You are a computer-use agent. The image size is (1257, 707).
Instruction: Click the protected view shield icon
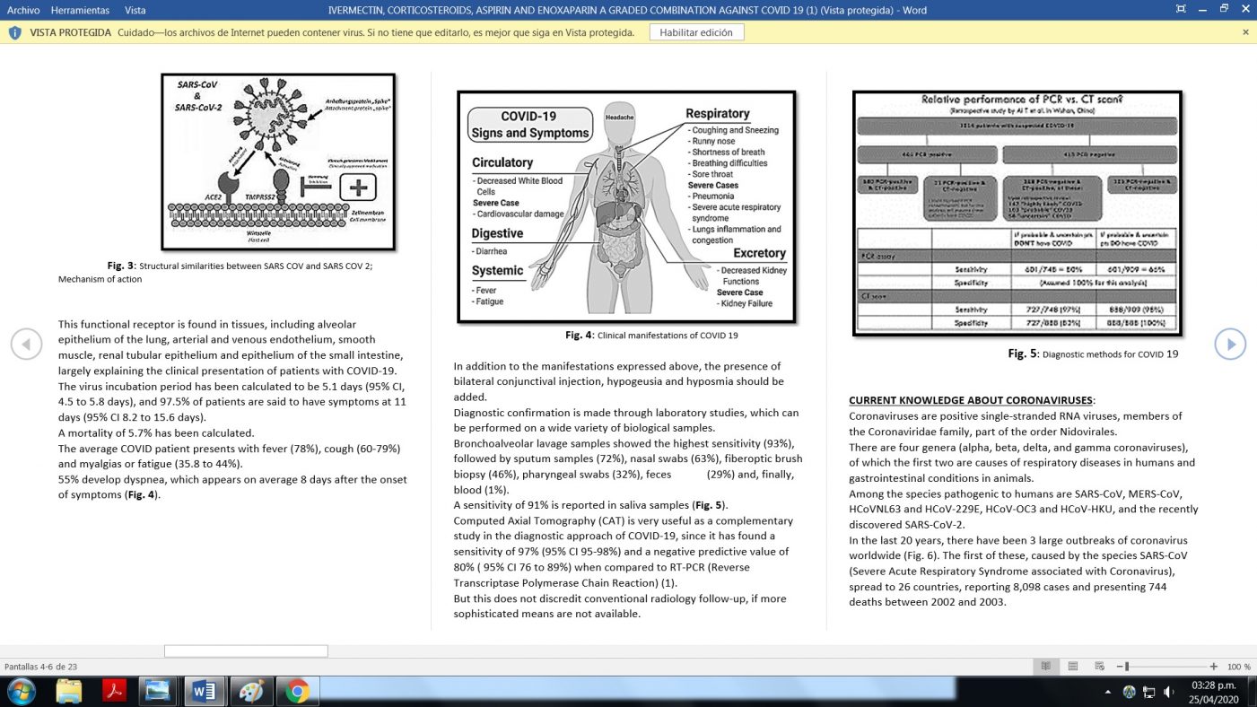click(15, 32)
